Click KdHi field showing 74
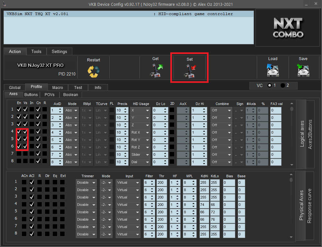 (x=204, y=205)
